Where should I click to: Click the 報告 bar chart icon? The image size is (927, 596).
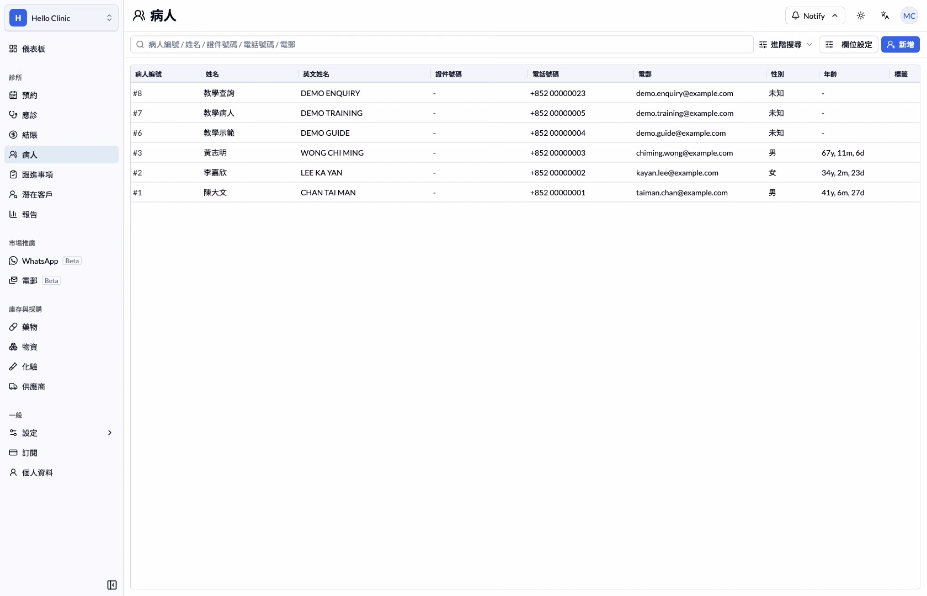(x=13, y=215)
